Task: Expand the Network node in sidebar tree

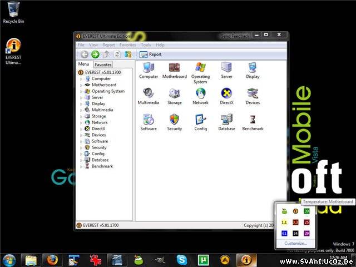Action: [x=81, y=122]
